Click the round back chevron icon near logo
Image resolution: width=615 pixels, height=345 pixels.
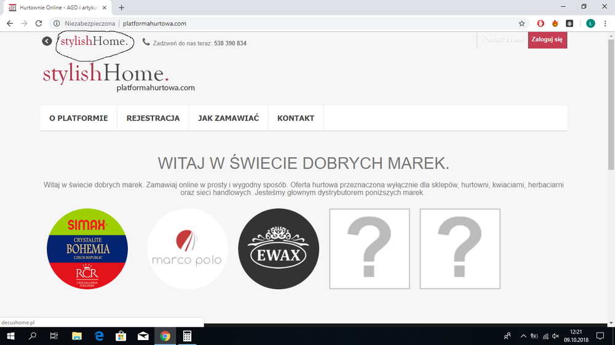(47, 41)
